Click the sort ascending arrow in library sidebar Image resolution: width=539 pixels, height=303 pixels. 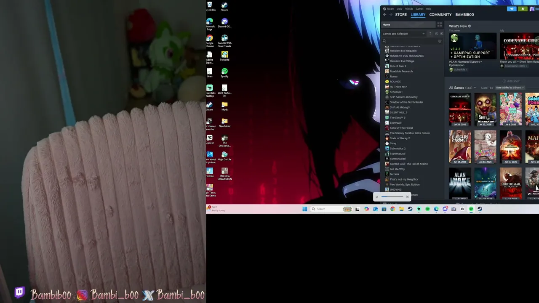[430, 34]
